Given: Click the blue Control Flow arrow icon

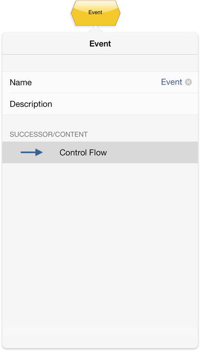Looking at the screenshot, I should 32,152.
